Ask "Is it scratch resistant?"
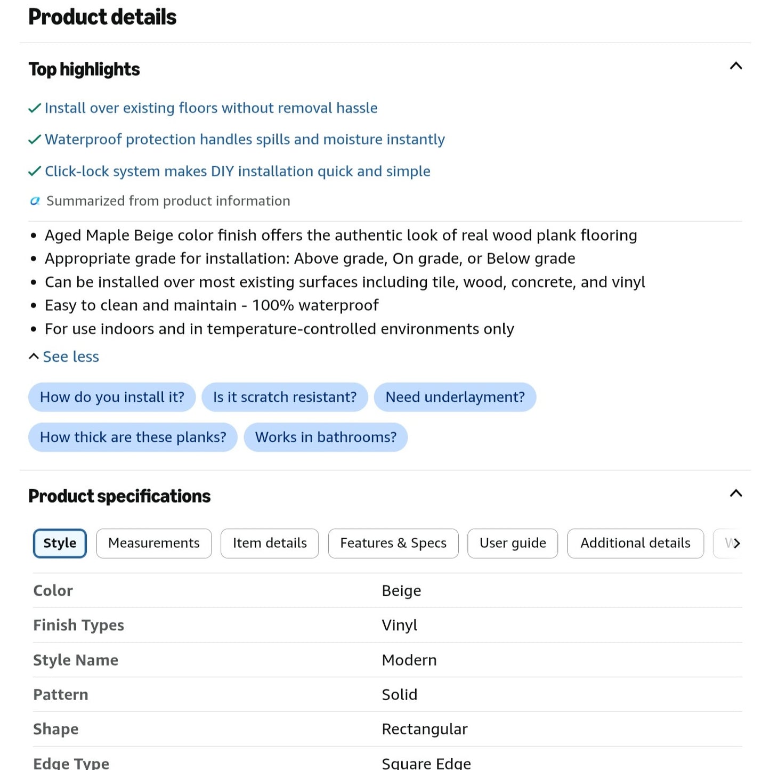 click(285, 397)
